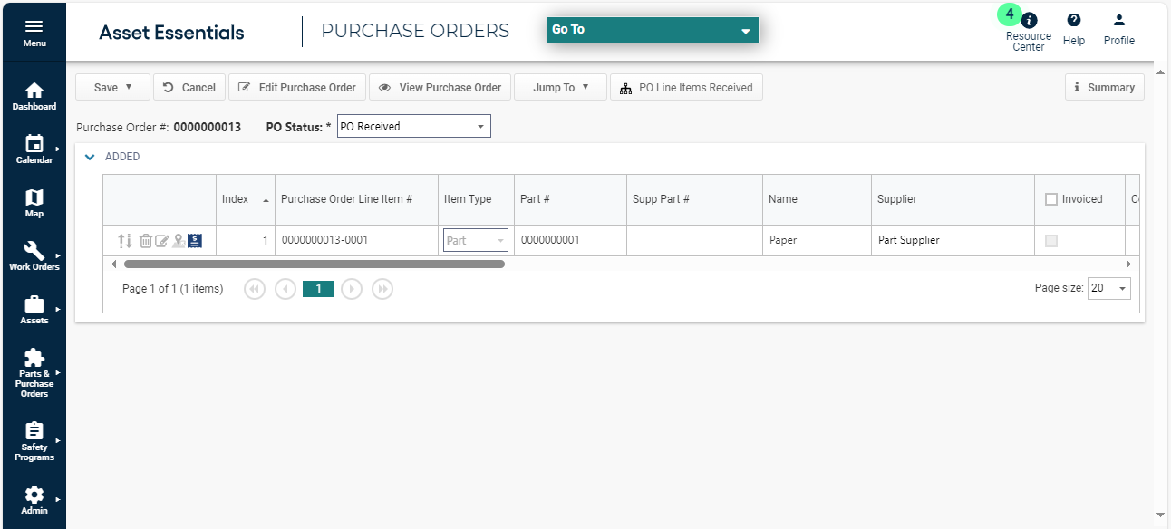The height and width of the screenshot is (529, 1171).
Task: Open the Save dropdown button
Action: click(113, 88)
